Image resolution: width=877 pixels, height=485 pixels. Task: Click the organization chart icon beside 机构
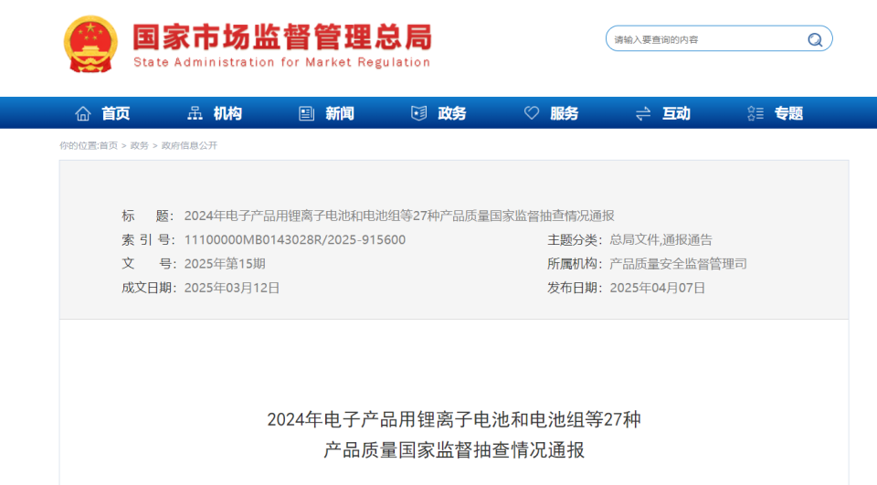(x=195, y=113)
